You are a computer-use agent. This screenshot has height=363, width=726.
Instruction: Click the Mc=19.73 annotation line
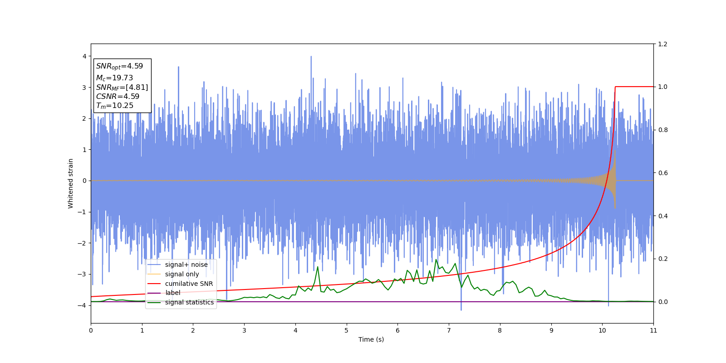[114, 78]
